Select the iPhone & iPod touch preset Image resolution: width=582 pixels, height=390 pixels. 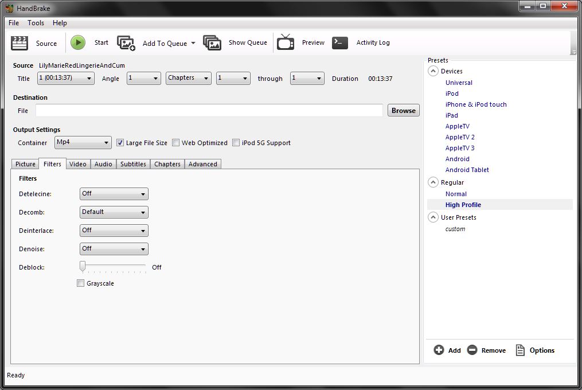(x=476, y=104)
